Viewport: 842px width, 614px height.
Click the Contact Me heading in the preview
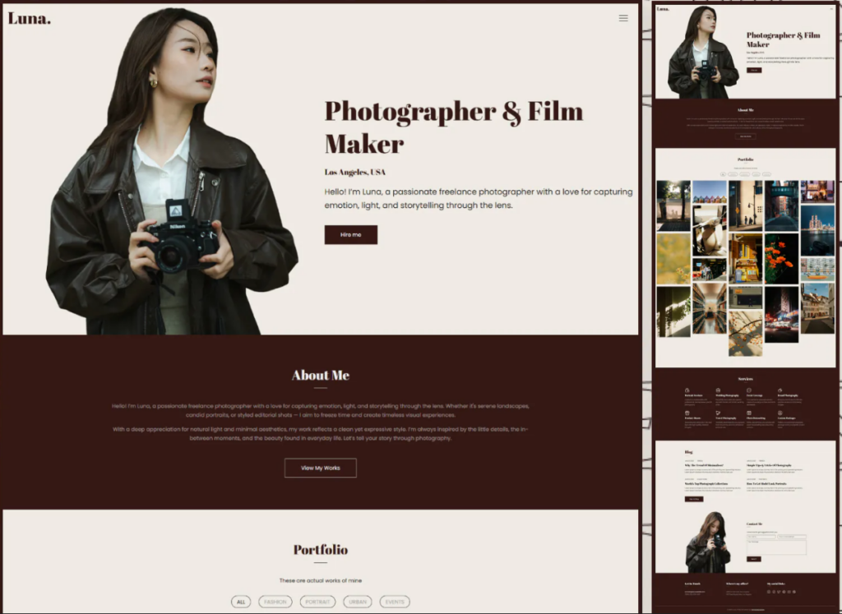(x=755, y=524)
